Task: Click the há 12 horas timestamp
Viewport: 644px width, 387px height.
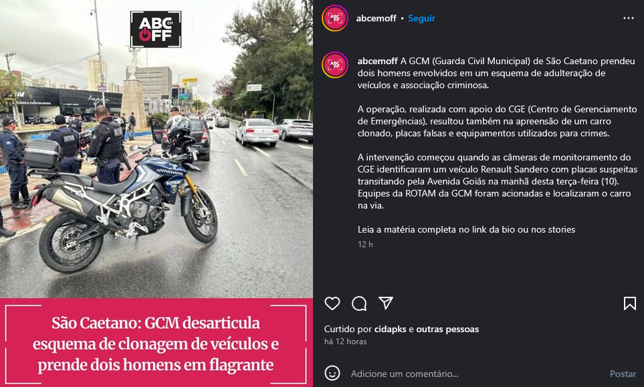Action: (346, 342)
